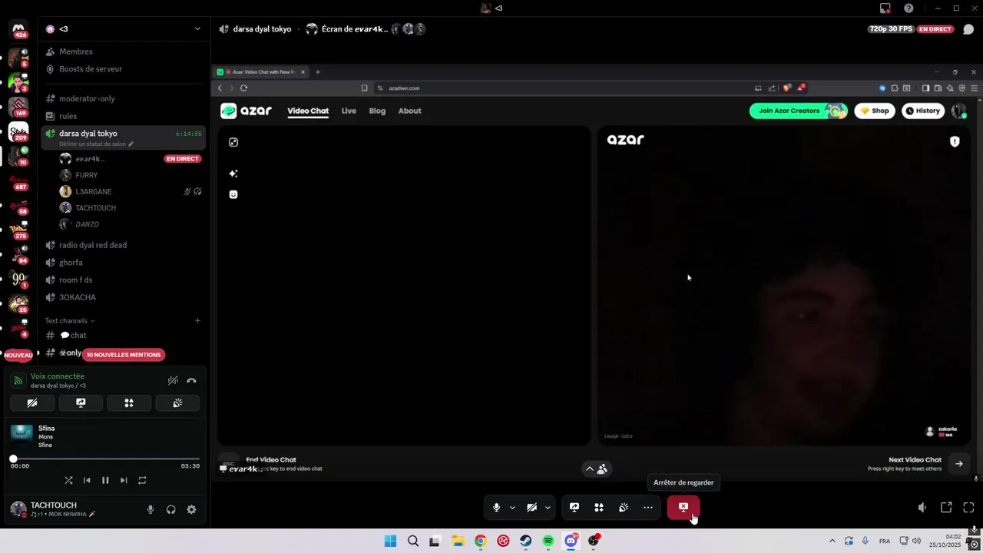Image resolution: width=983 pixels, height=553 pixels.
Task: Open more options ellipsis in control bar
Action: coord(648,507)
